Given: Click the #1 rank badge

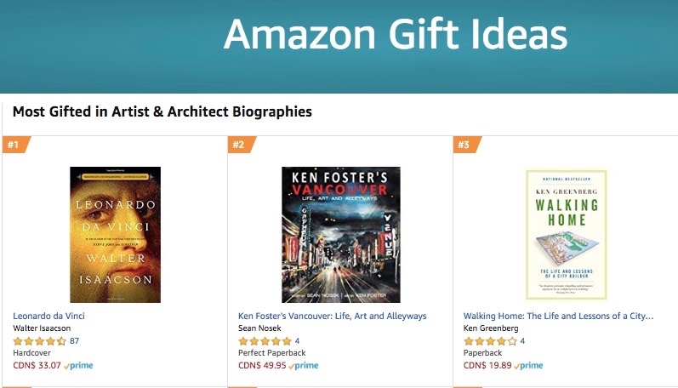Looking at the screenshot, I should click(15, 145).
